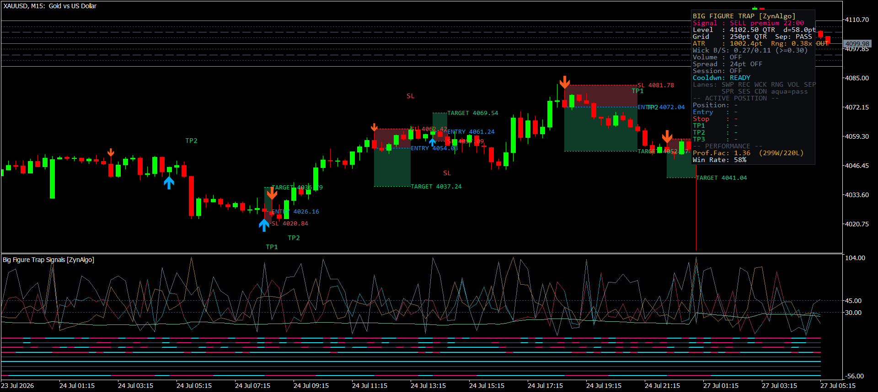Click the 'SL 4020.84' stop label

[290, 224]
